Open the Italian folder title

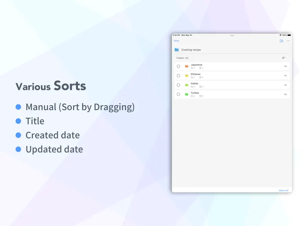(194, 84)
